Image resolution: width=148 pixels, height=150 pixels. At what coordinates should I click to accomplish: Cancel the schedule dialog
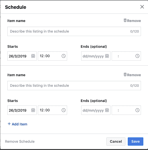pos(116,142)
